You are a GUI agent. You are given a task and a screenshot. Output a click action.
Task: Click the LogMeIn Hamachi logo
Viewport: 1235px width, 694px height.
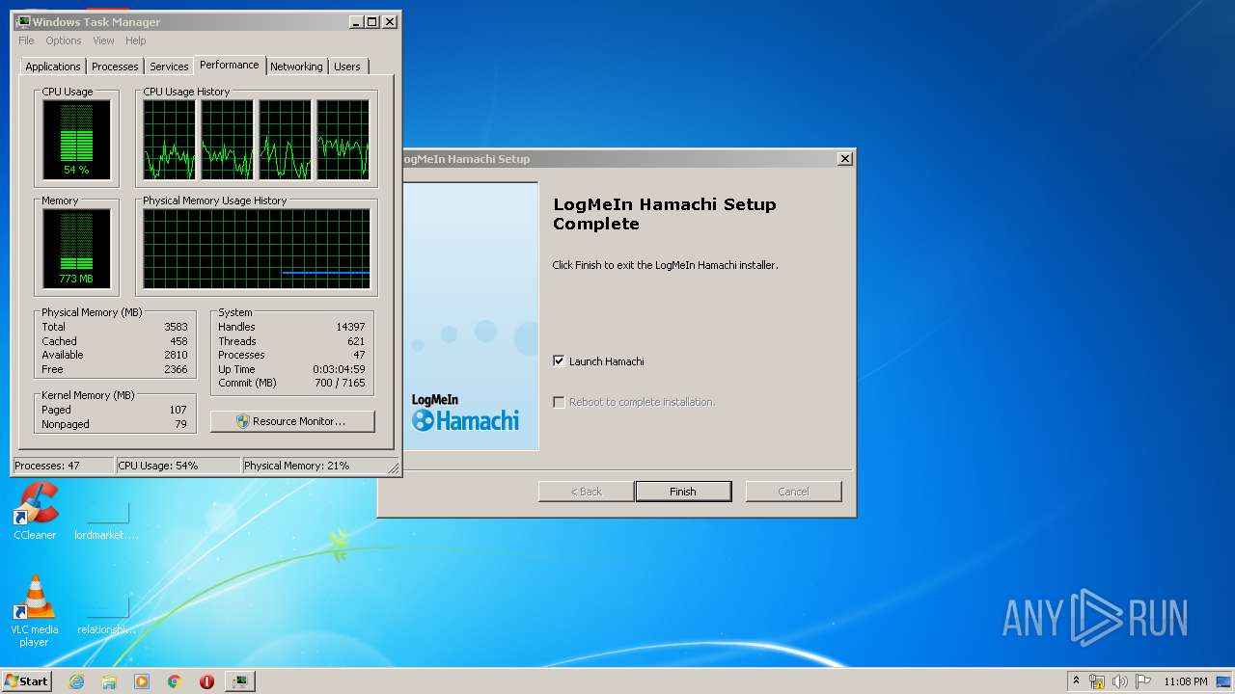(465, 412)
